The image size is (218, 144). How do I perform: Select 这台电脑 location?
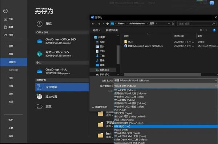click(x=62, y=87)
